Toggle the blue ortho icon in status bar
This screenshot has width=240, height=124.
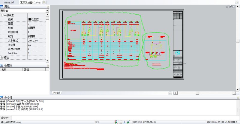click(124, 122)
